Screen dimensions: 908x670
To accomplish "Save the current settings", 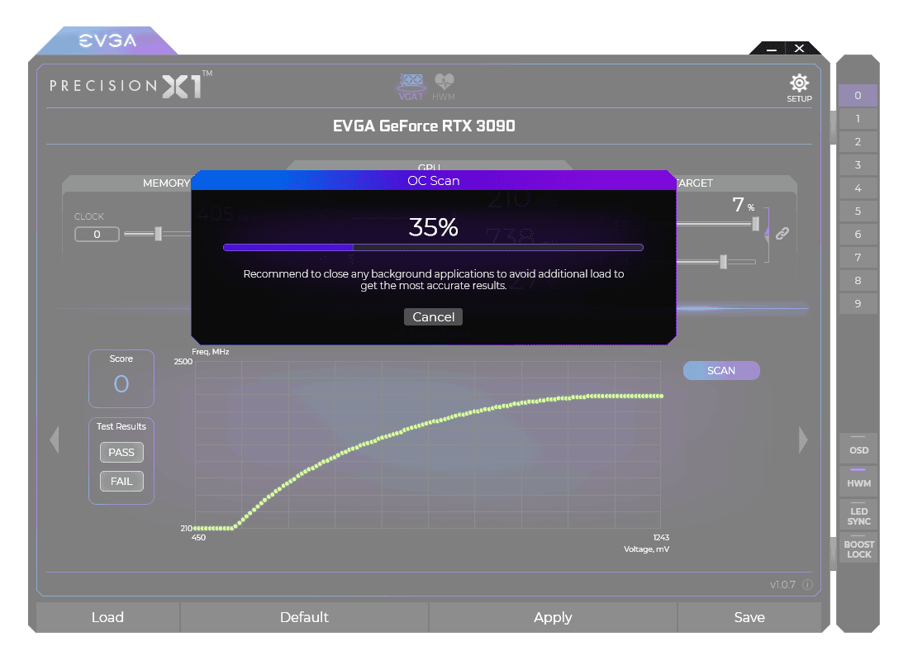I will [x=749, y=617].
